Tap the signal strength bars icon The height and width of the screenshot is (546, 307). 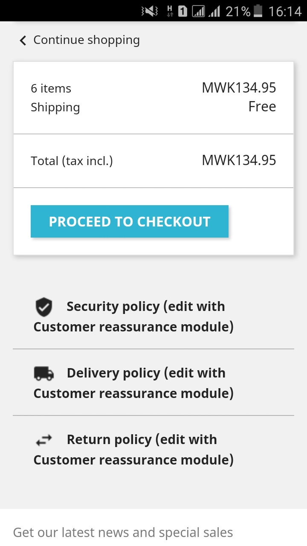[x=214, y=11]
